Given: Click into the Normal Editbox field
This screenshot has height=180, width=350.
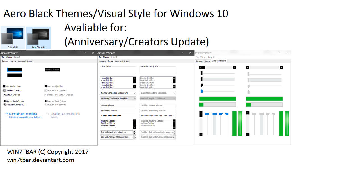Looking at the screenshot, I should coord(118,106).
